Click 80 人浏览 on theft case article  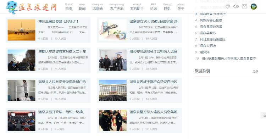click(x=151, y=39)
